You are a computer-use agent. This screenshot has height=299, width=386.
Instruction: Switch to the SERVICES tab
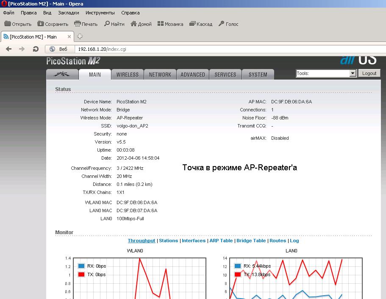point(225,74)
